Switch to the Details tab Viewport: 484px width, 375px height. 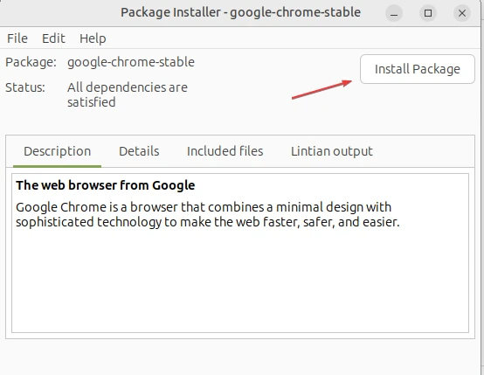(139, 151)
